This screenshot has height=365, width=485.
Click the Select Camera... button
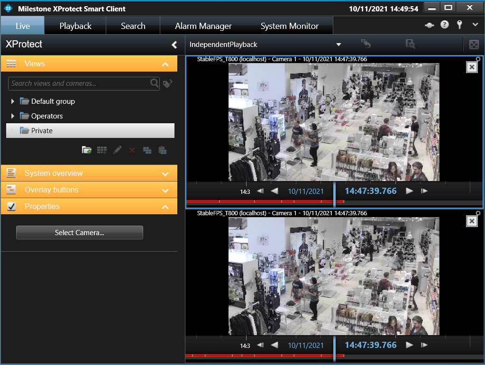point(80,233)
